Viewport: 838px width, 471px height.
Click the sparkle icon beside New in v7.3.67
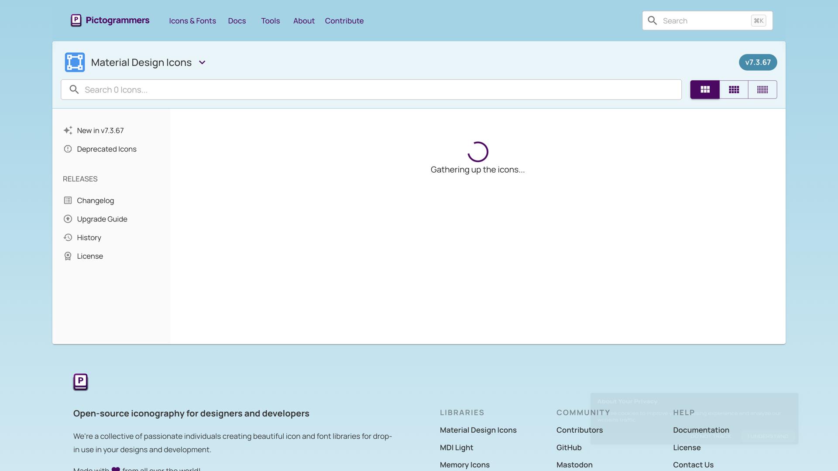[68, 130]
